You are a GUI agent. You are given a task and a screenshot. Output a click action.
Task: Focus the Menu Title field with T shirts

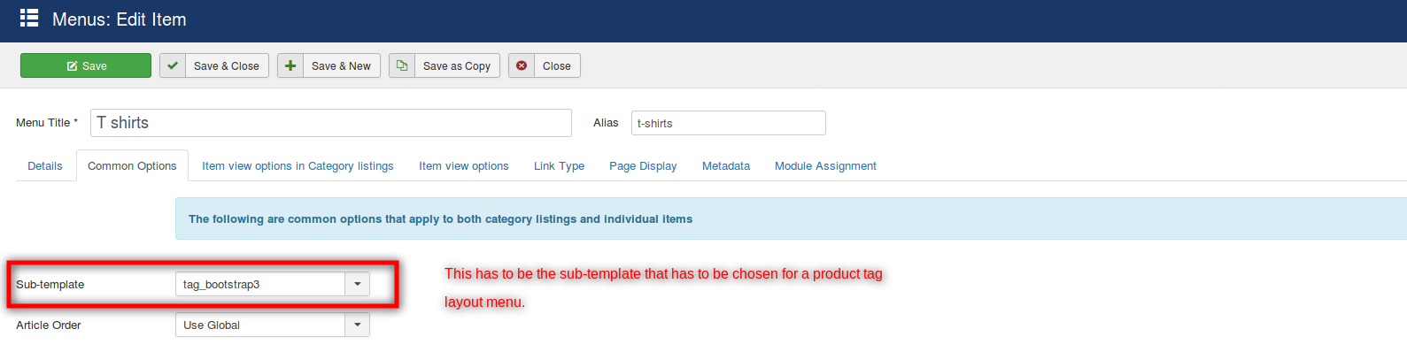coord(331,123)
